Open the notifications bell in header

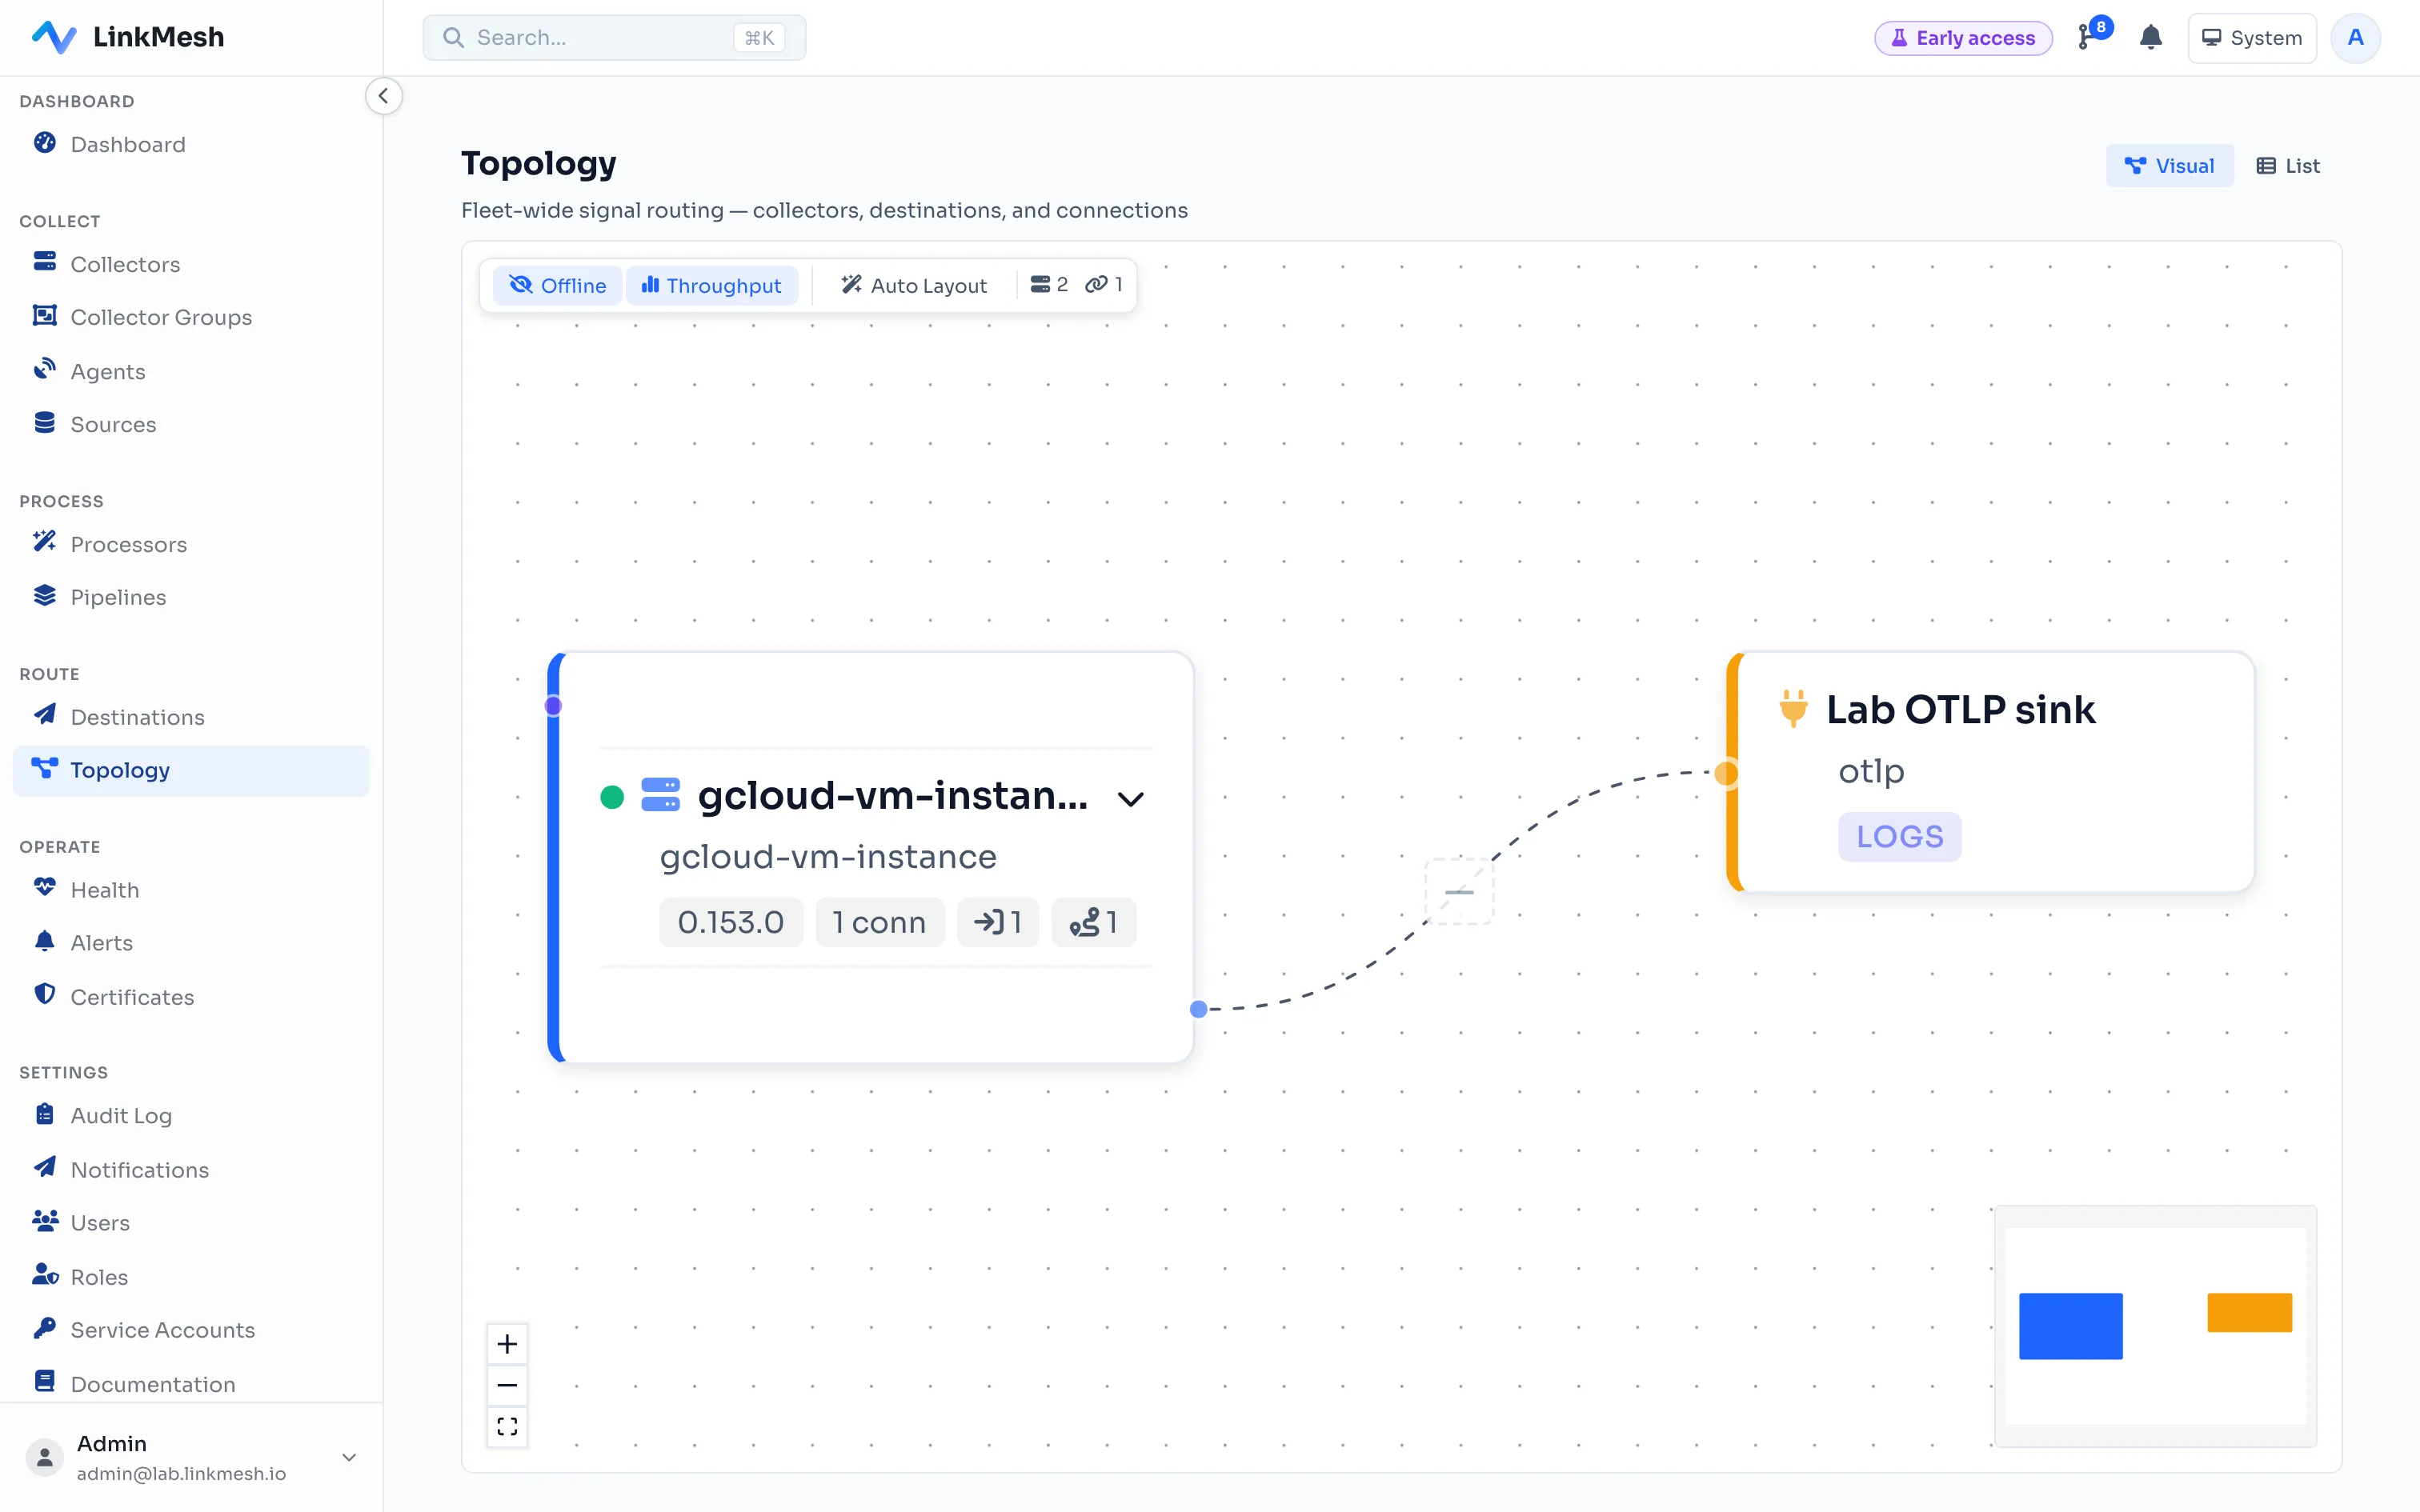tap(2150, 38)
